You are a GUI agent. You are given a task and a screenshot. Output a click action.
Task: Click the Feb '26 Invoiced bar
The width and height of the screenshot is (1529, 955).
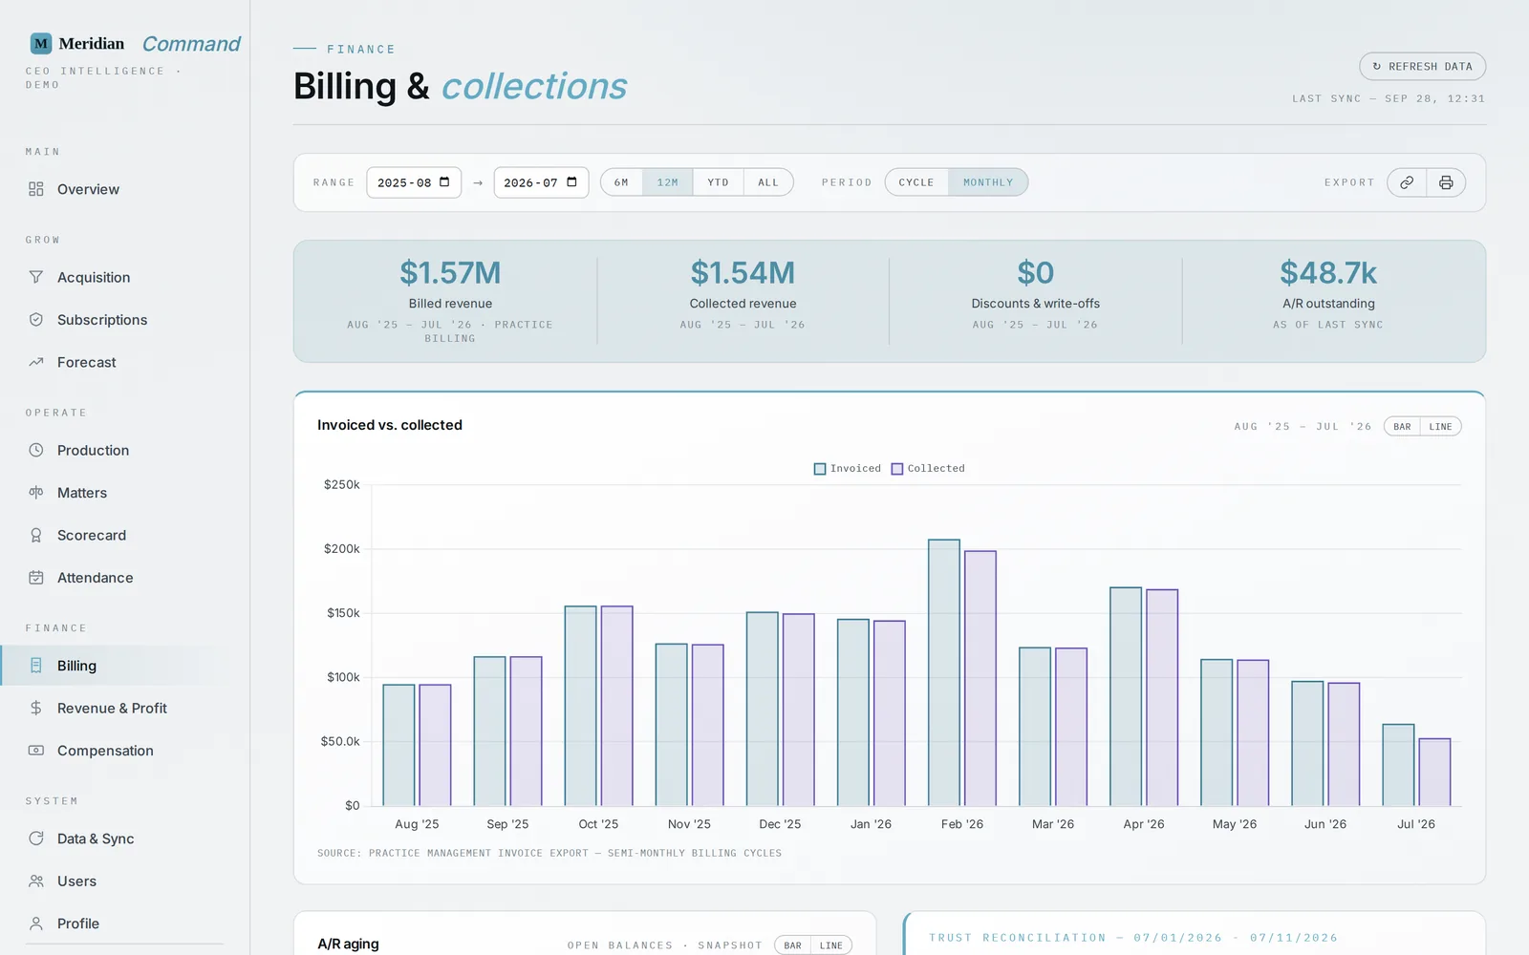pos(944,673)
